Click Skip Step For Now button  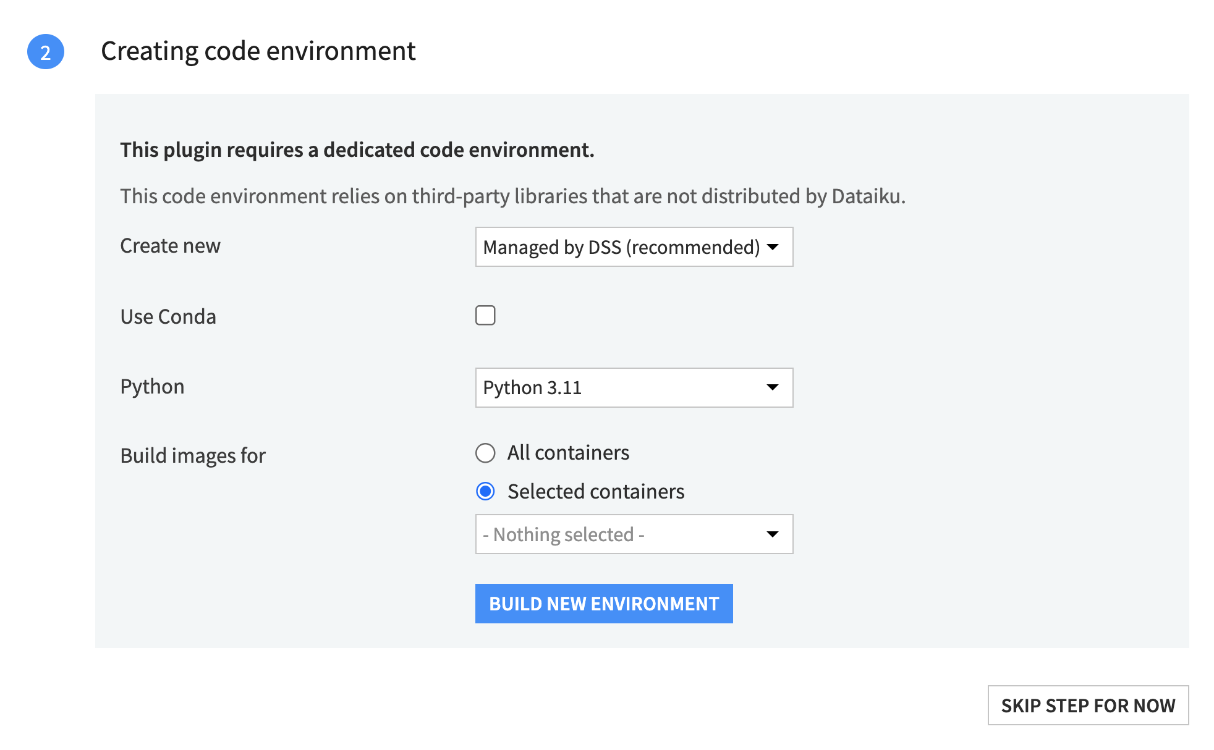point(1087,706)
